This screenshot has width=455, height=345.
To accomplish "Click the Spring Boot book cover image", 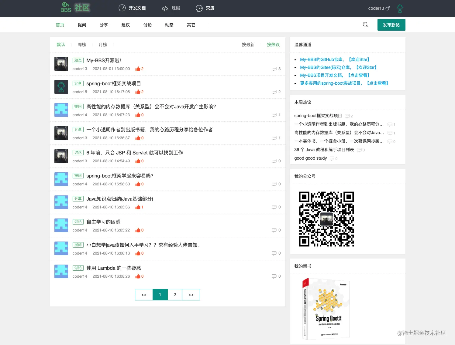I will (326, 309).
